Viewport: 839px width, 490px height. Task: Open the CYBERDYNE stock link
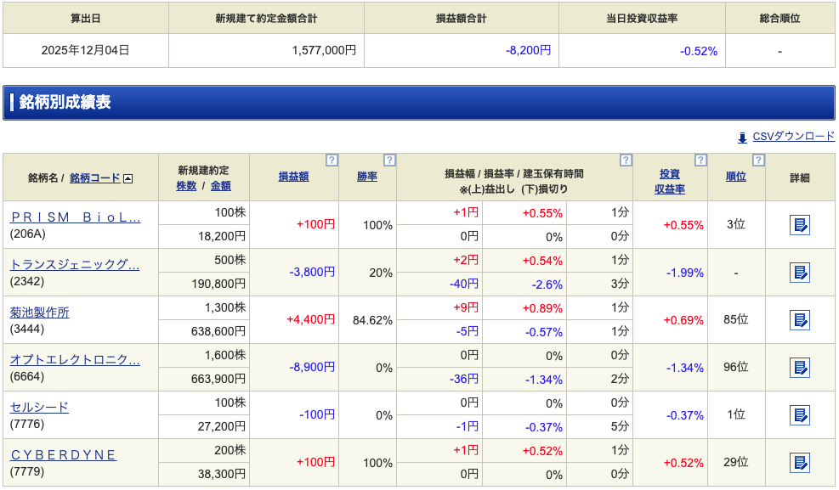point(63,455)
